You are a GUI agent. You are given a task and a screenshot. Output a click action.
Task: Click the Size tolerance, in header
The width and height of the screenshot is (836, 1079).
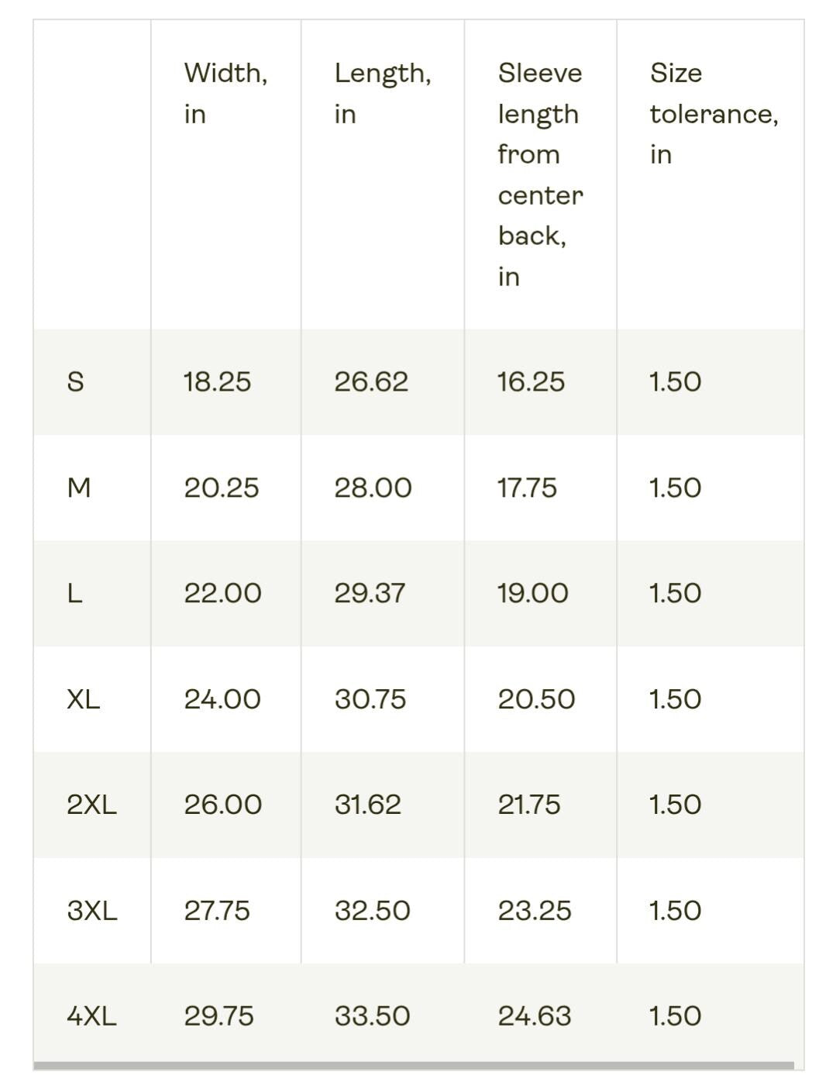click(x=714, y=113)
